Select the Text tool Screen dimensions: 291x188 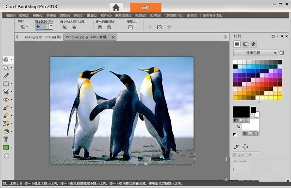coord(6,139)
